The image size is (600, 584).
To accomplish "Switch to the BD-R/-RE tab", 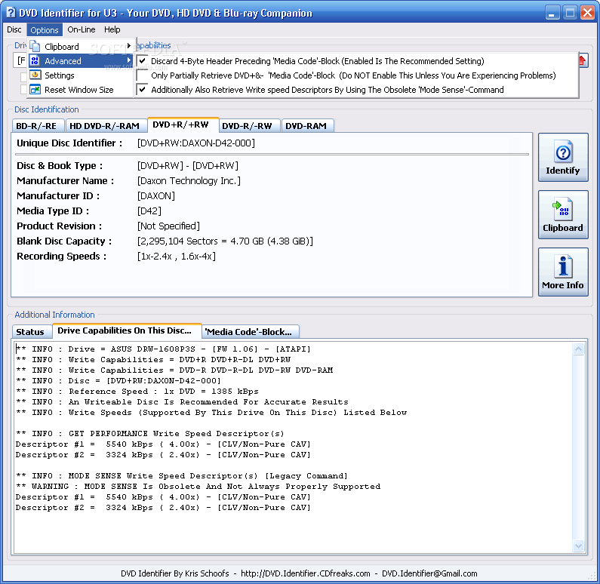I will pyautogui.click(x=37, y=126).
